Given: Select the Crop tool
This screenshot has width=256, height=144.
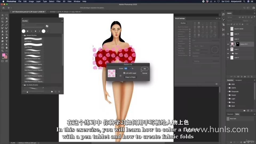Looking at the screenshot, I should click(2, 22).
